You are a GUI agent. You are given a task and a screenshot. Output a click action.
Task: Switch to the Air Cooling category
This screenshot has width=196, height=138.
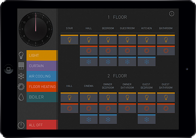42,76
